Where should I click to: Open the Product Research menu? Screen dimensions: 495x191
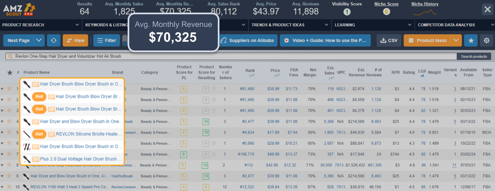[41, 25]
